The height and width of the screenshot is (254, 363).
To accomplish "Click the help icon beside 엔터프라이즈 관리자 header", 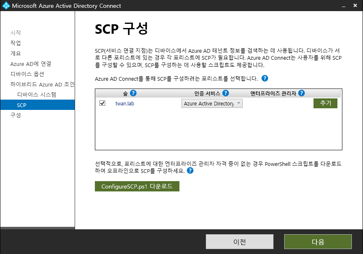I will tap(302, 93).
